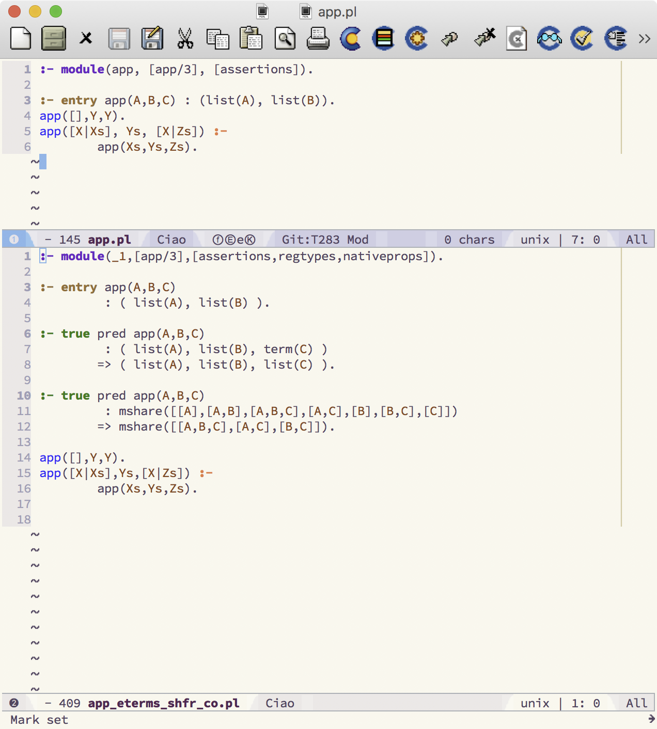Open the file cabinet (open directory) icon
The height and width of the screenshot is (729, 657).
53,39
